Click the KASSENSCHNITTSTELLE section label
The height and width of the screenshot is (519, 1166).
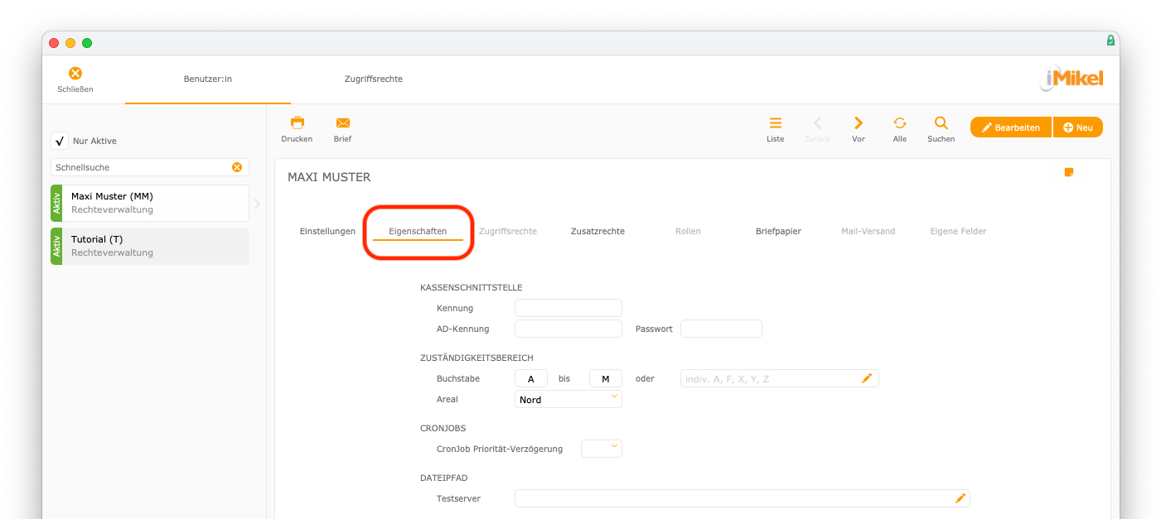[x=472, y=287]
